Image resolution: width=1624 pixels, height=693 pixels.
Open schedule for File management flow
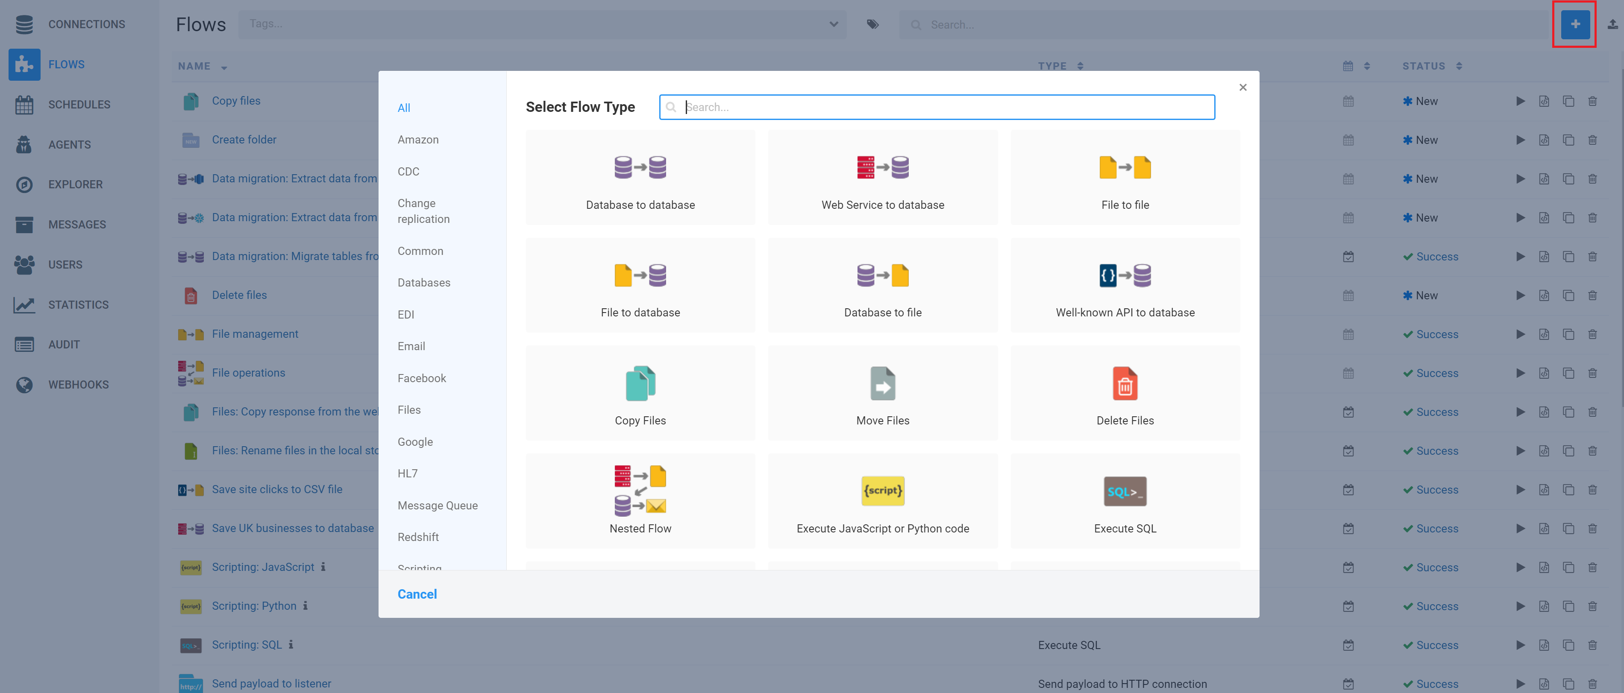point(1348,334)
